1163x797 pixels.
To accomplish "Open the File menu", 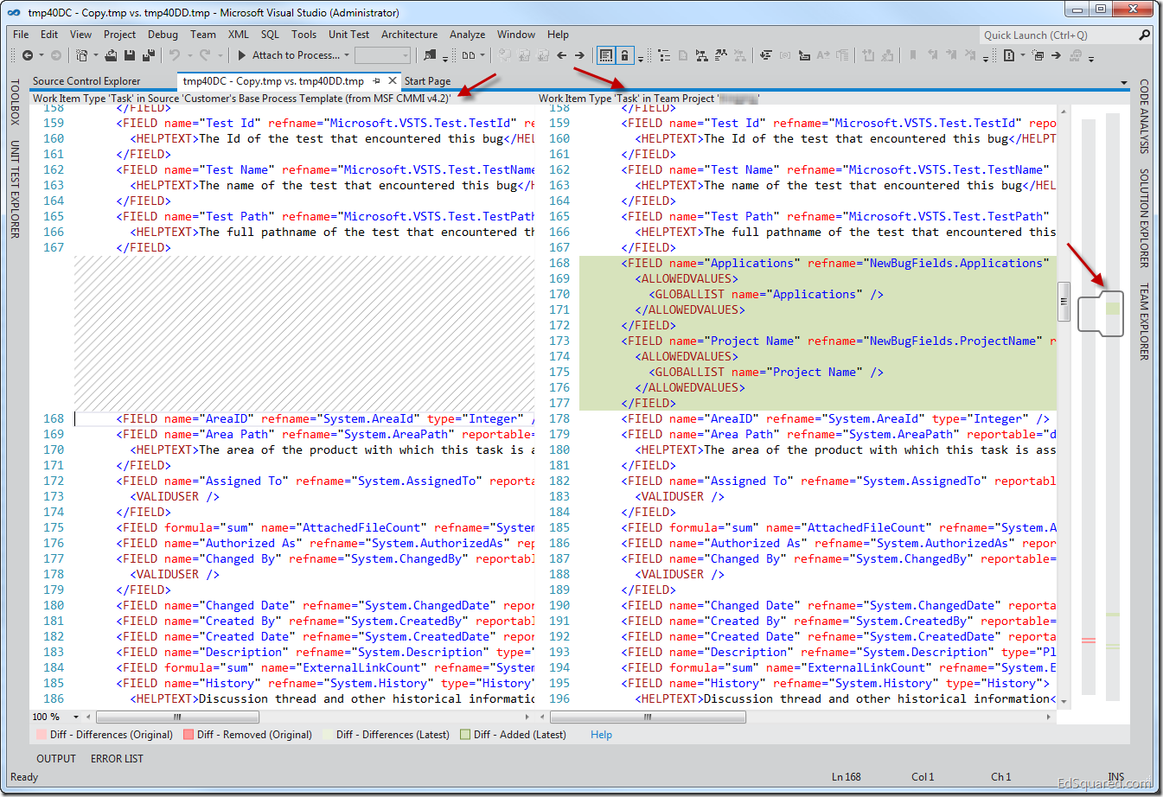I will (x=21, y=35).
